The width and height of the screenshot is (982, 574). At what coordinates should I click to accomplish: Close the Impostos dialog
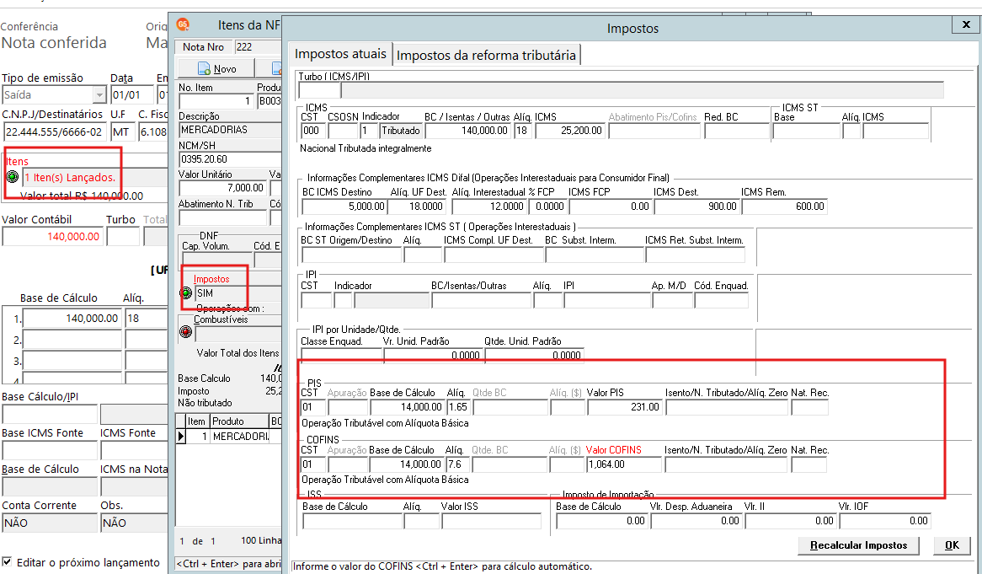[965, 24]
